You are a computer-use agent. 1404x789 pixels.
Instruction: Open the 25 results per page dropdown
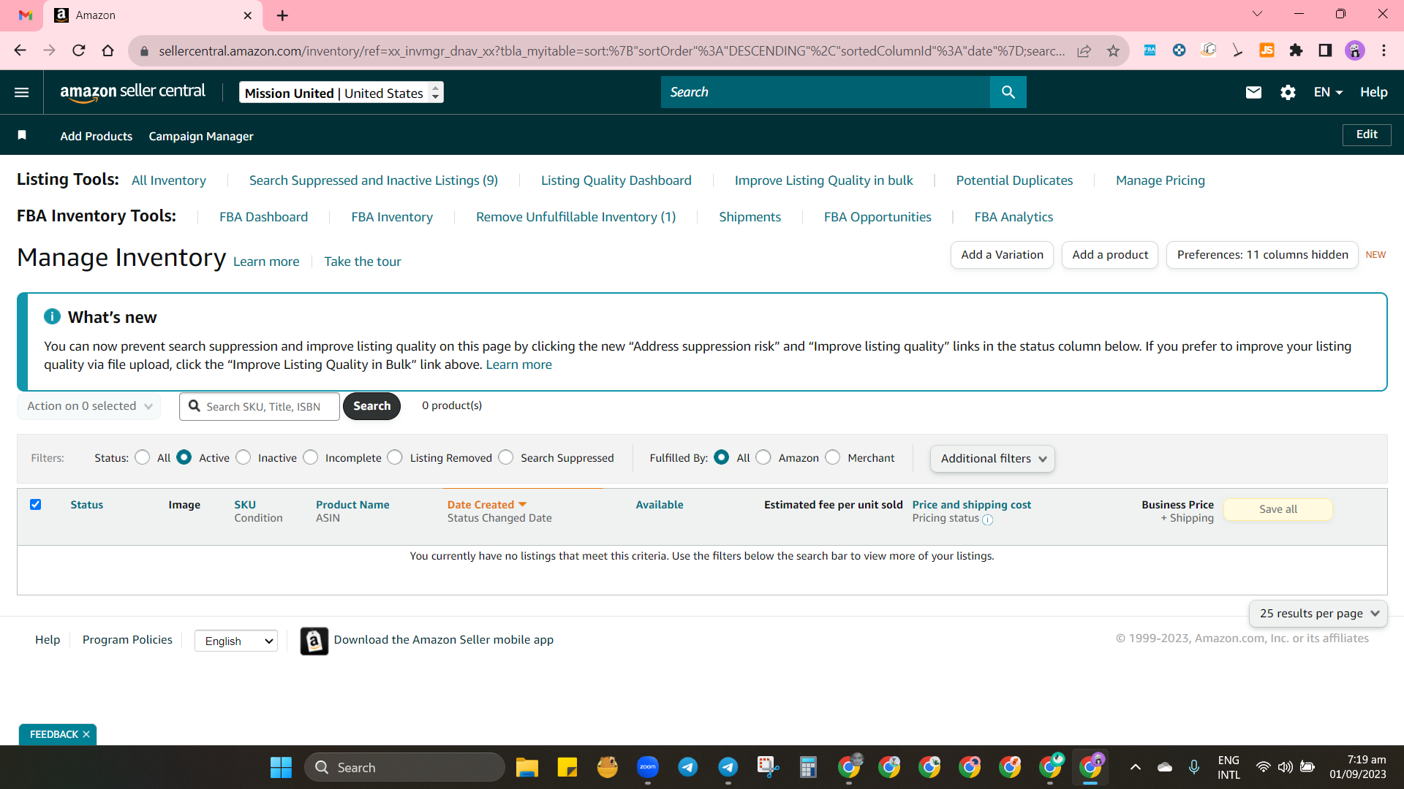tap(1318, 614)
